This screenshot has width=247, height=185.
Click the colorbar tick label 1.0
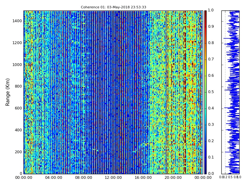click(x=211, y=10)
